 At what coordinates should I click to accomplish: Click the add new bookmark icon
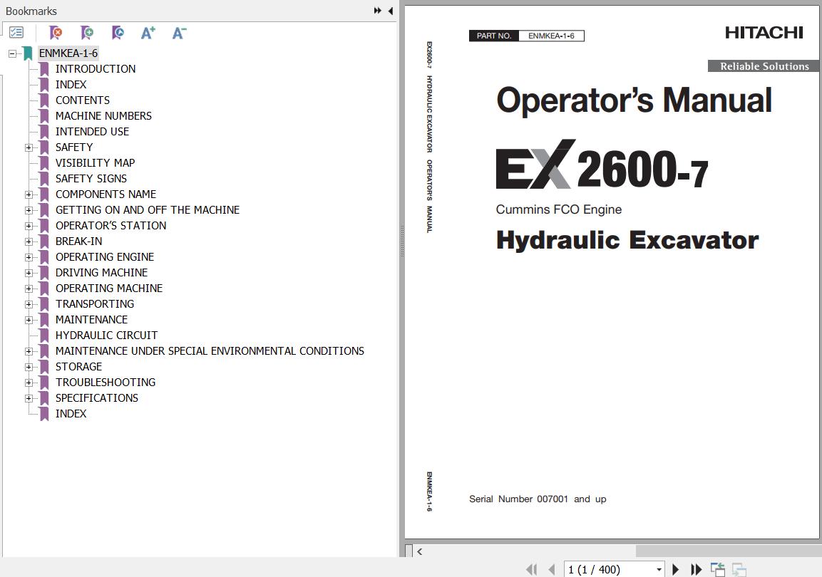coord(87,33)
